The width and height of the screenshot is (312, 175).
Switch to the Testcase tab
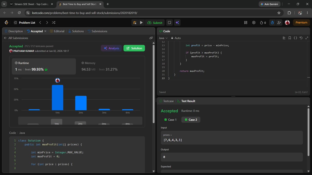click(166, 101)
